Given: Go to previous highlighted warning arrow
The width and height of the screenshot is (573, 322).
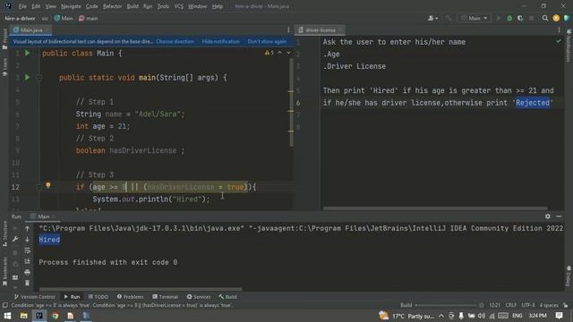Looking at the screenshot, I should coord(280,53).
